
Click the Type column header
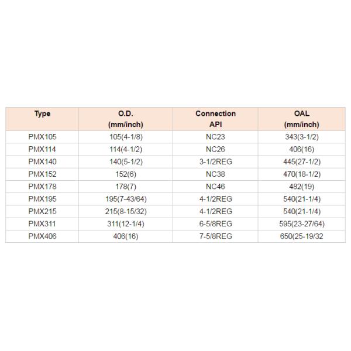click(x=42, y=113)
